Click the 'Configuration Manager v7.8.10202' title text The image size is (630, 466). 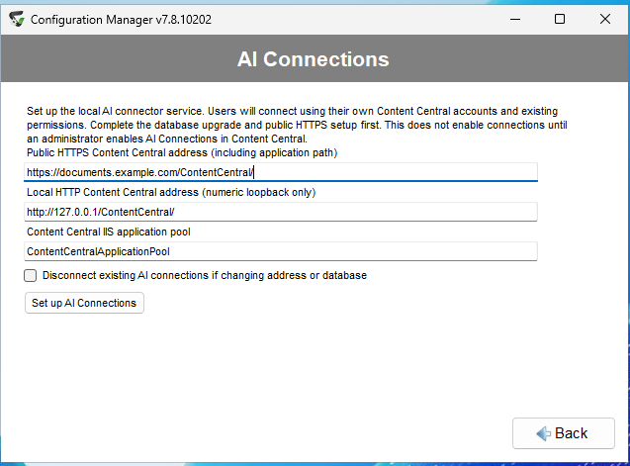pyautogui.click(x=121, y=20)
